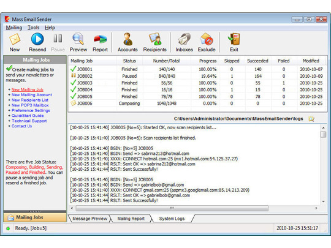Click the log scroll right arrow
Image resolution: width=331 pixels, height=248 pixels.
coord(316,208)
